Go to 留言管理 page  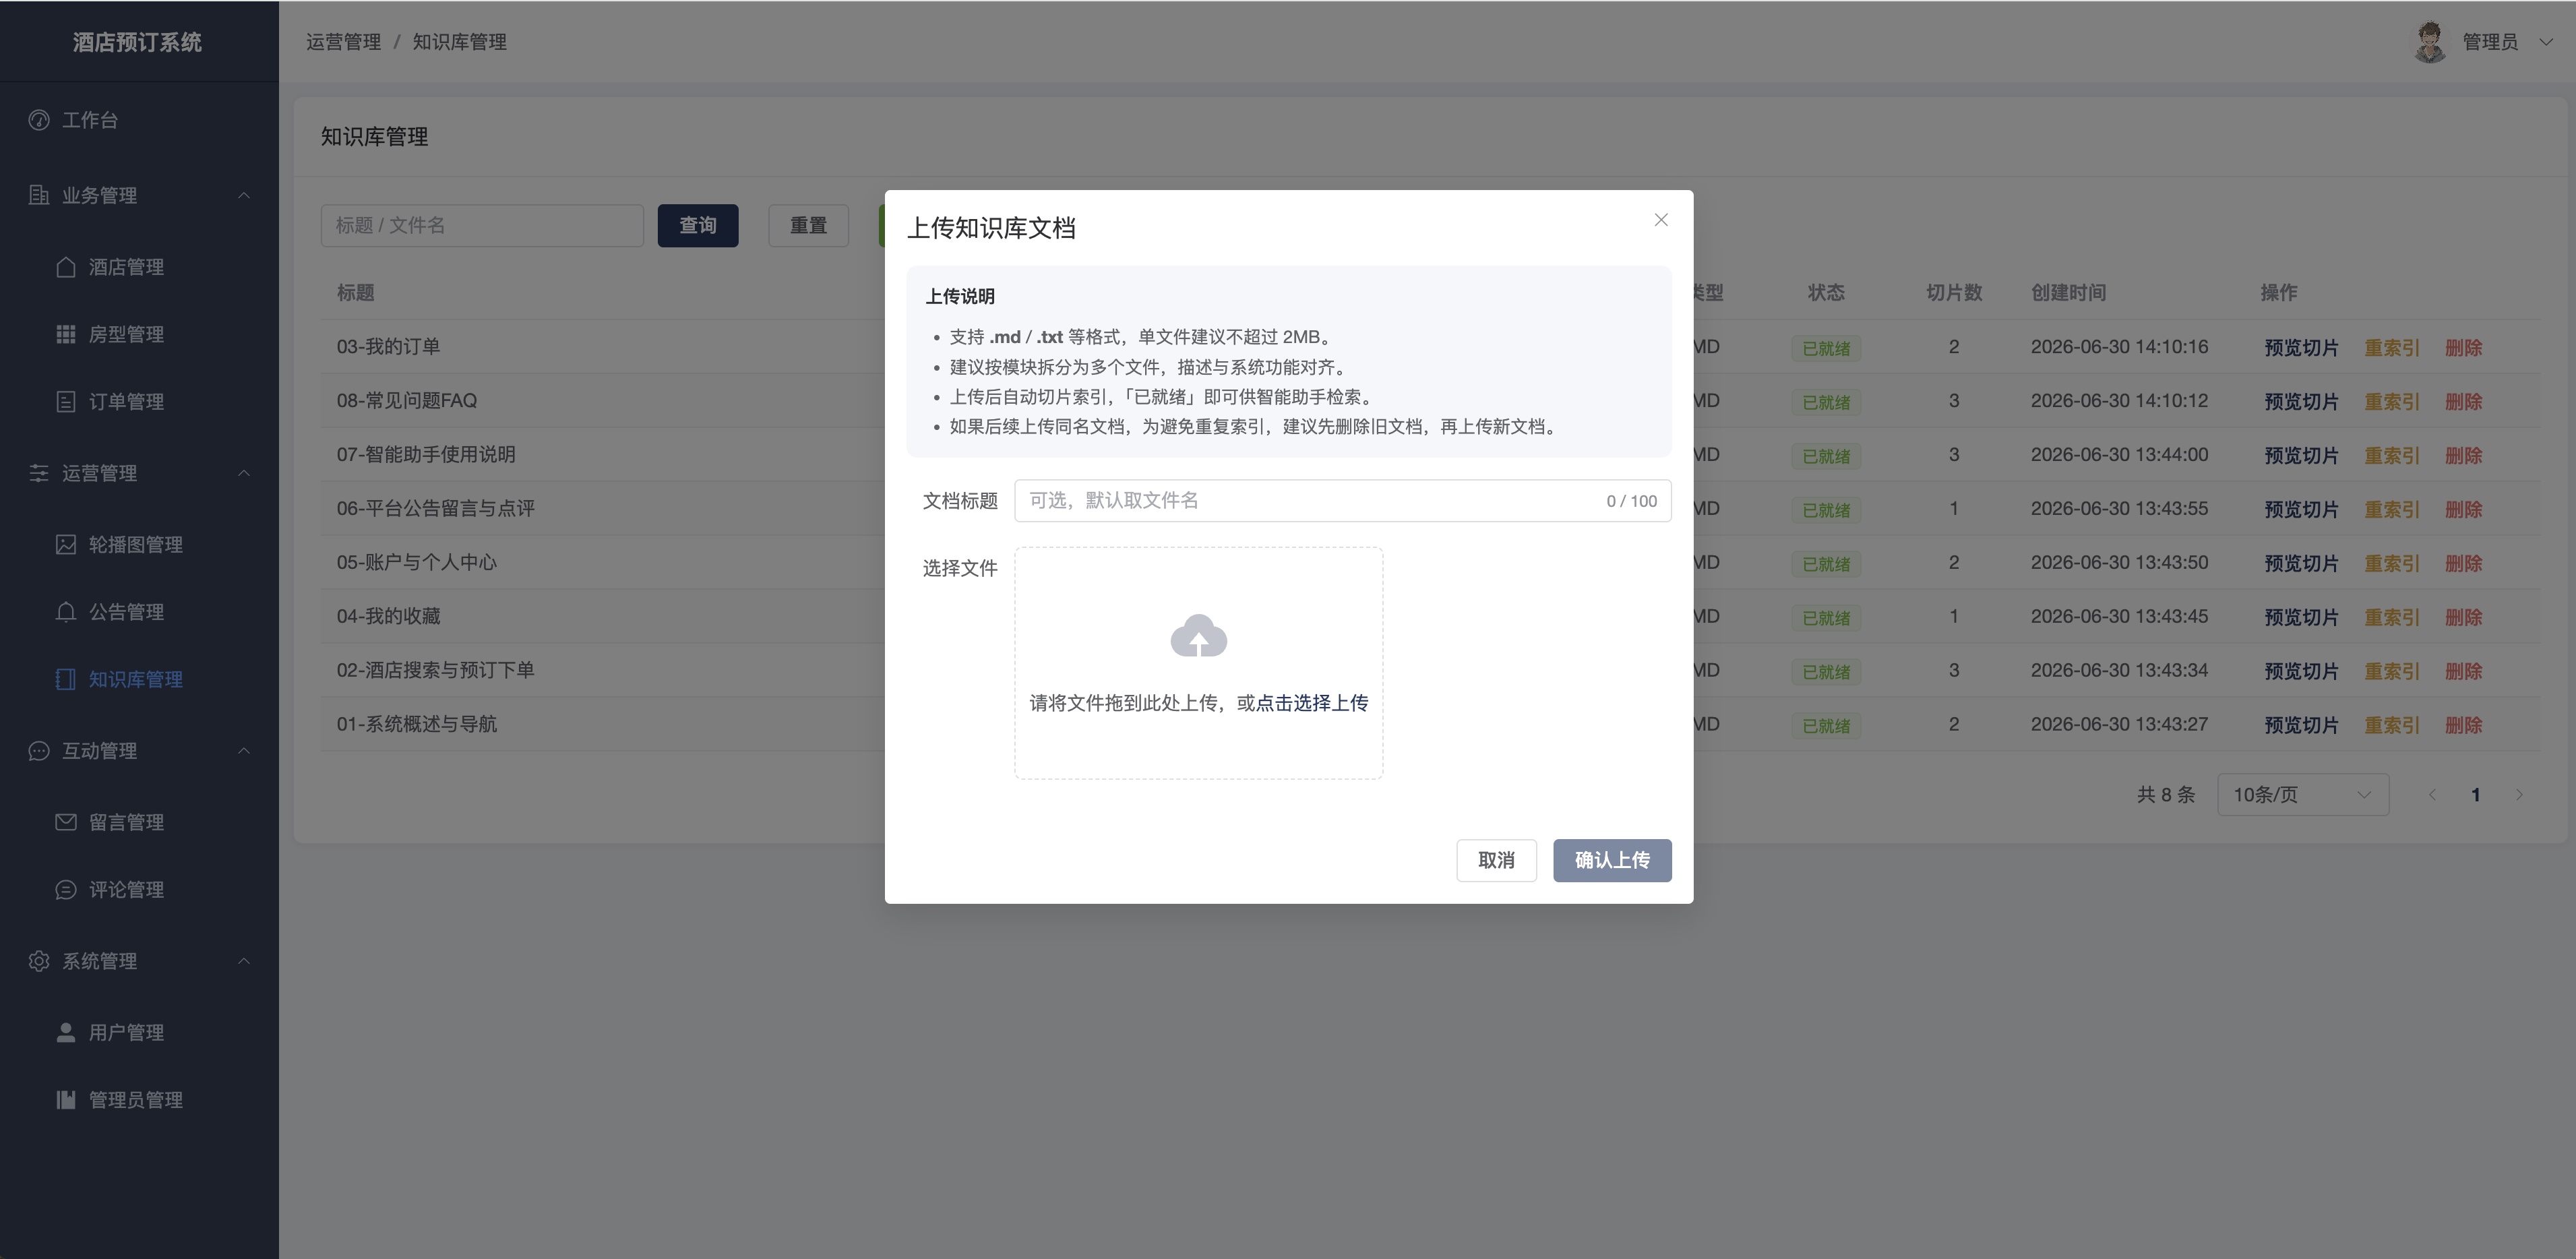coord(139,822)
